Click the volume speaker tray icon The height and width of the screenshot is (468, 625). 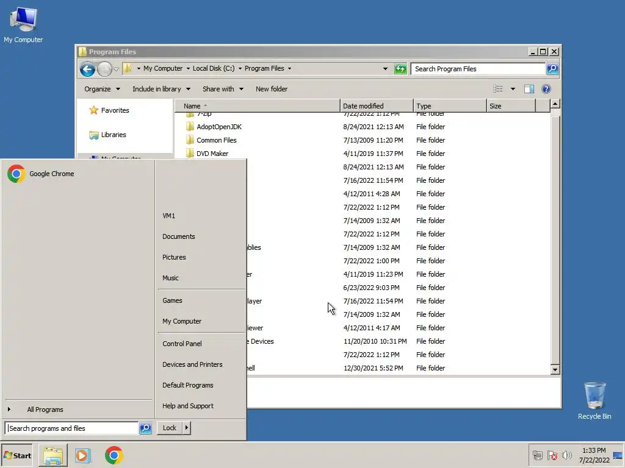566,455
